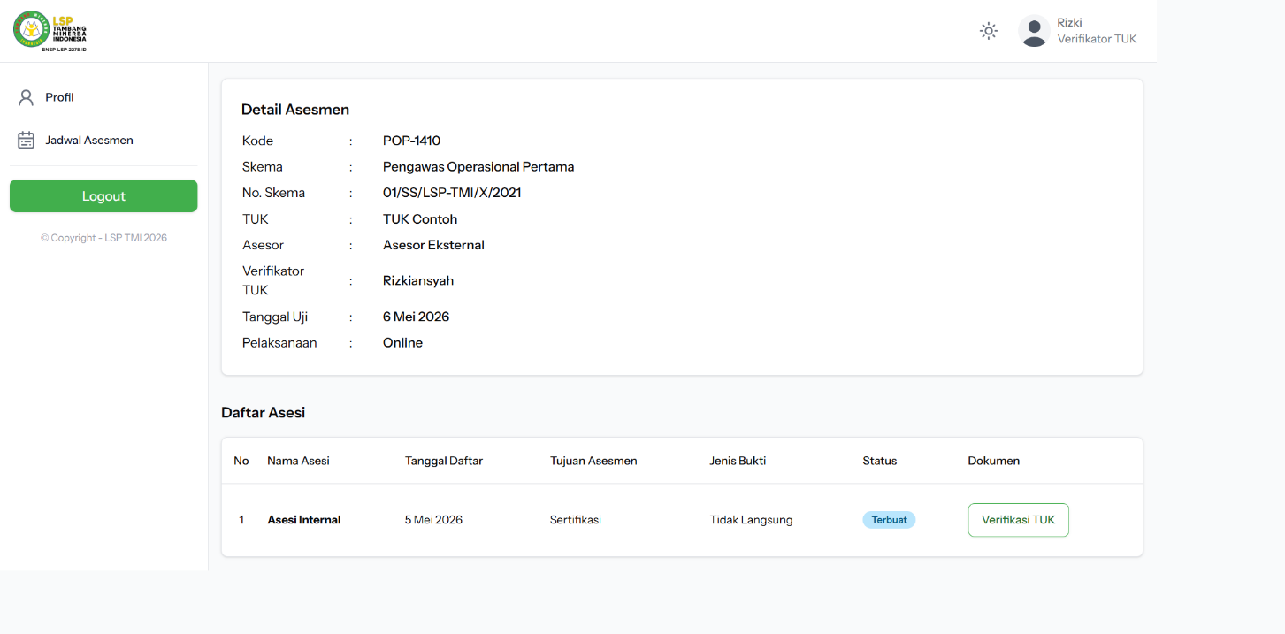
Task: Click the 01/SS/LSP-TMI/X/2021 scheme number
Action: (452, 193)
